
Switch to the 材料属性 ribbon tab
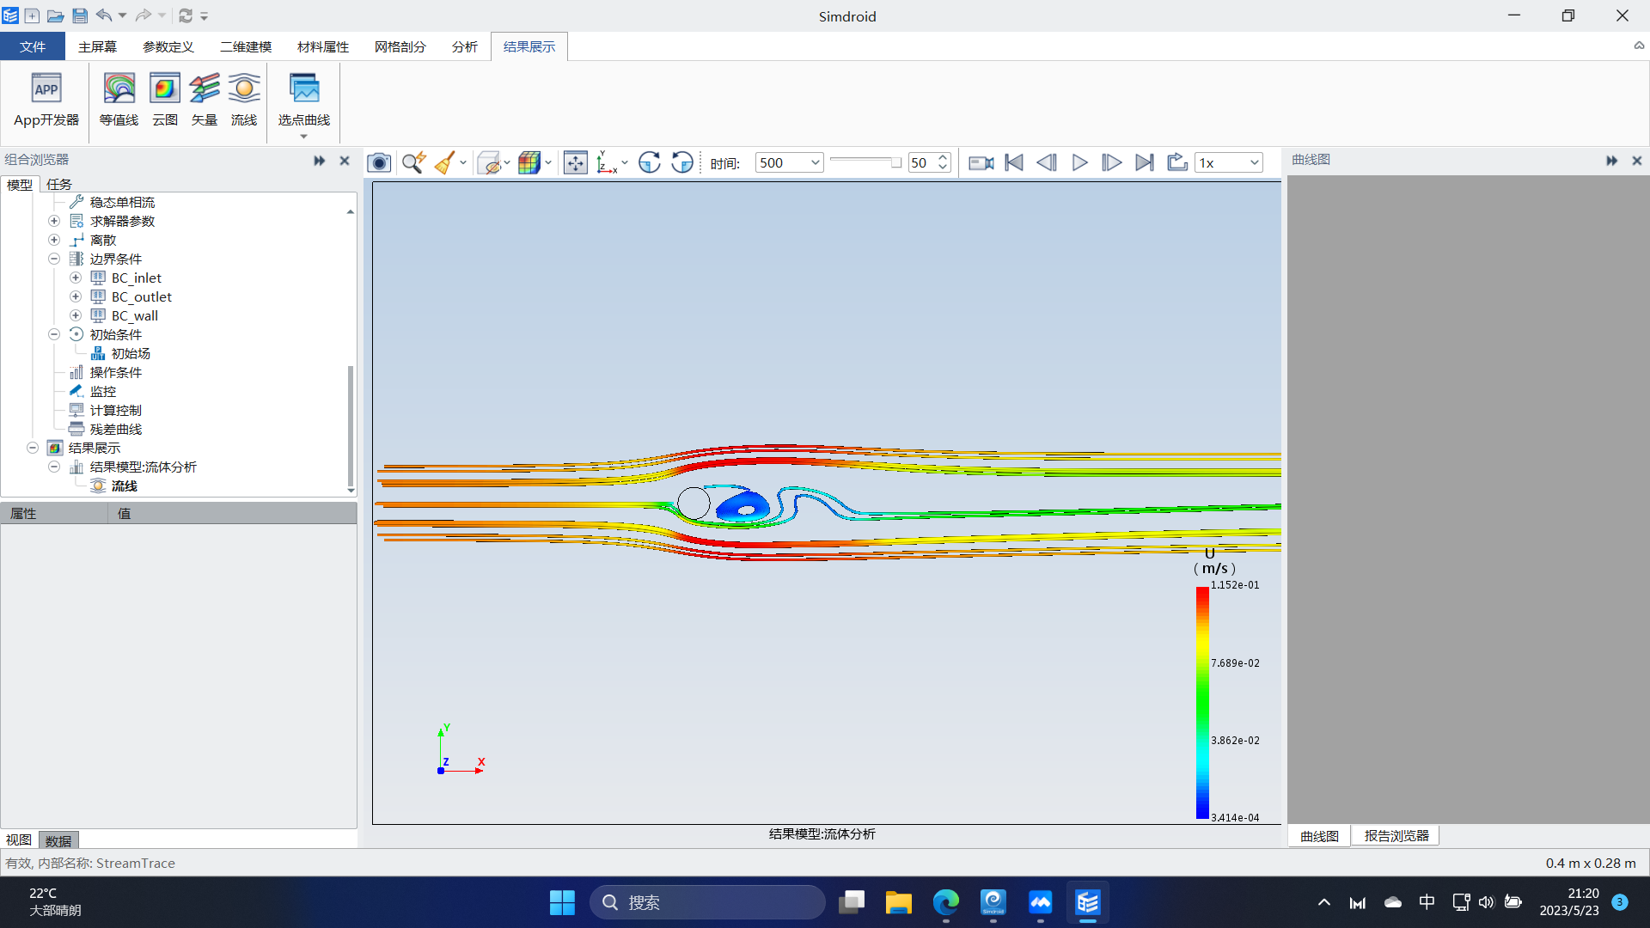(x=323, y=46)
